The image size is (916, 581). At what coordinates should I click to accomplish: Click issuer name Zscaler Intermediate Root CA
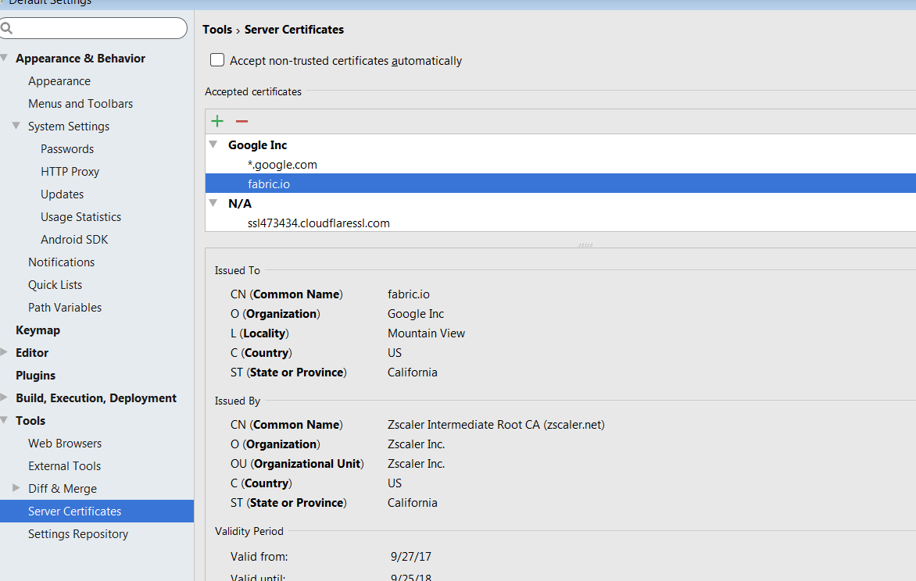coord(496,425)
